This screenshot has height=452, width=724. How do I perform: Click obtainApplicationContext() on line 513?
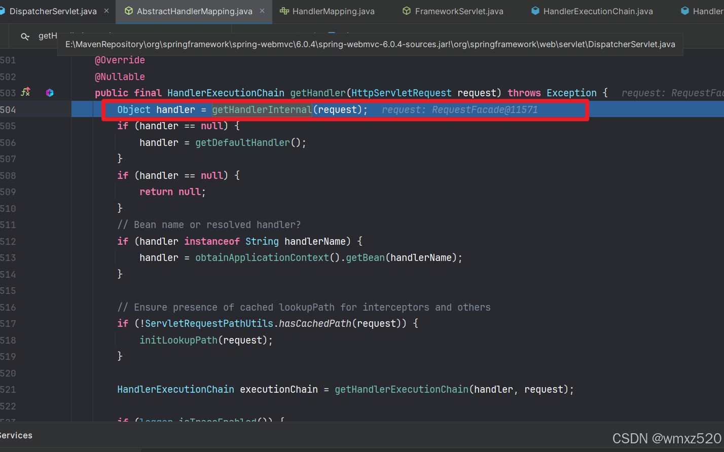267,257
